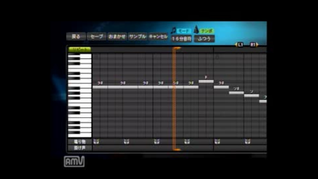Select the third ラ# note block

click(x=146, y=87)
